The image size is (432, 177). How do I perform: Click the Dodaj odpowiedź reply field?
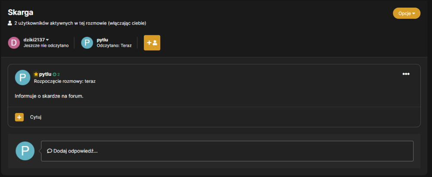[x=227, y=151]
